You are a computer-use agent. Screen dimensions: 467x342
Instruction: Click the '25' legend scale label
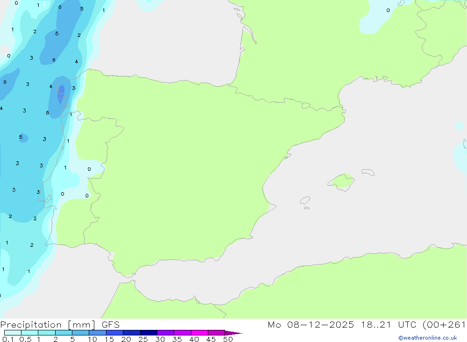coord(143,339)
